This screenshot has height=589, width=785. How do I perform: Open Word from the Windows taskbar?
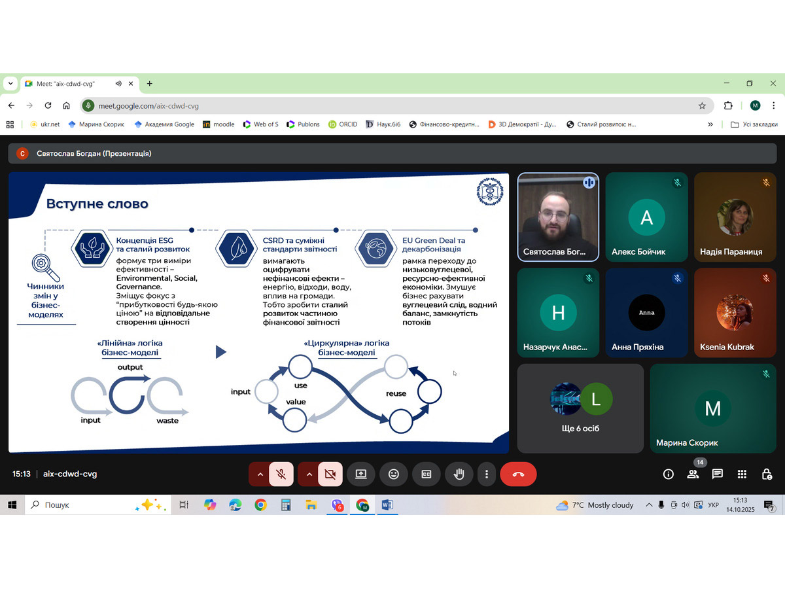[x=387, y=505]
